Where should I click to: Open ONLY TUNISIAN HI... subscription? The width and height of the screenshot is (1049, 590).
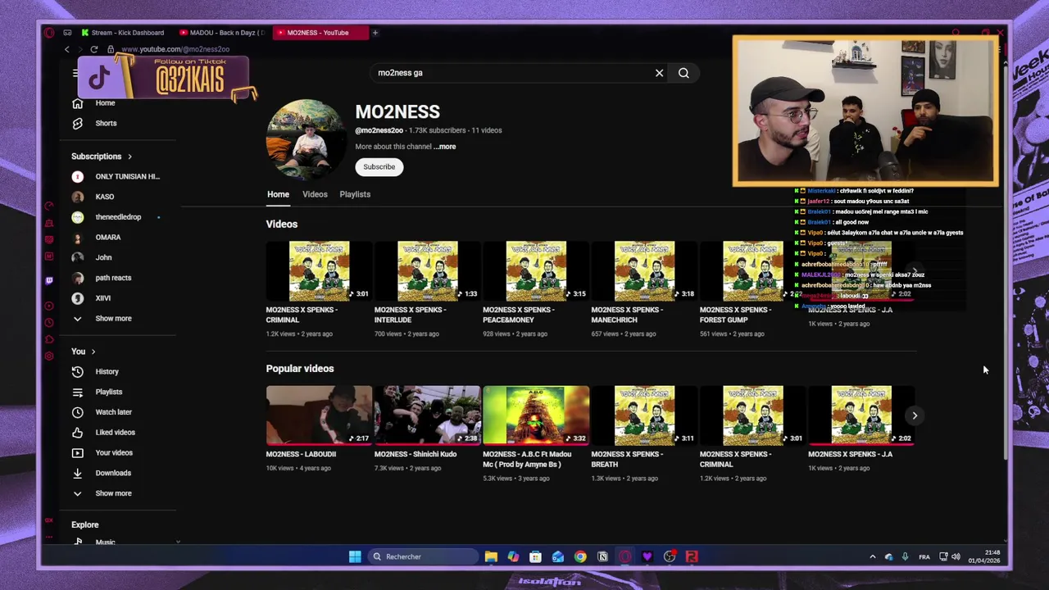point(116,177)
